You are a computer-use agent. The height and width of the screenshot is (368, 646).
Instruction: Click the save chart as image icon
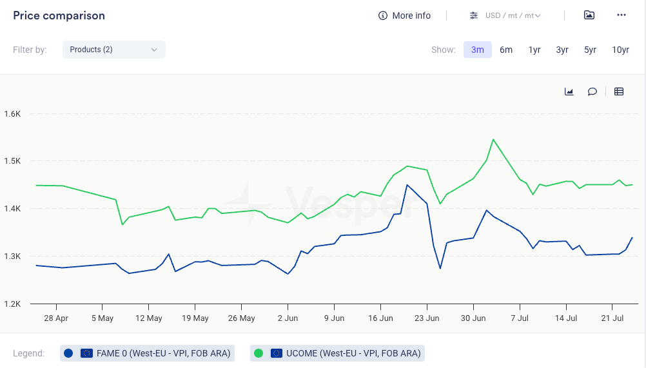click(x=589, y=15)
